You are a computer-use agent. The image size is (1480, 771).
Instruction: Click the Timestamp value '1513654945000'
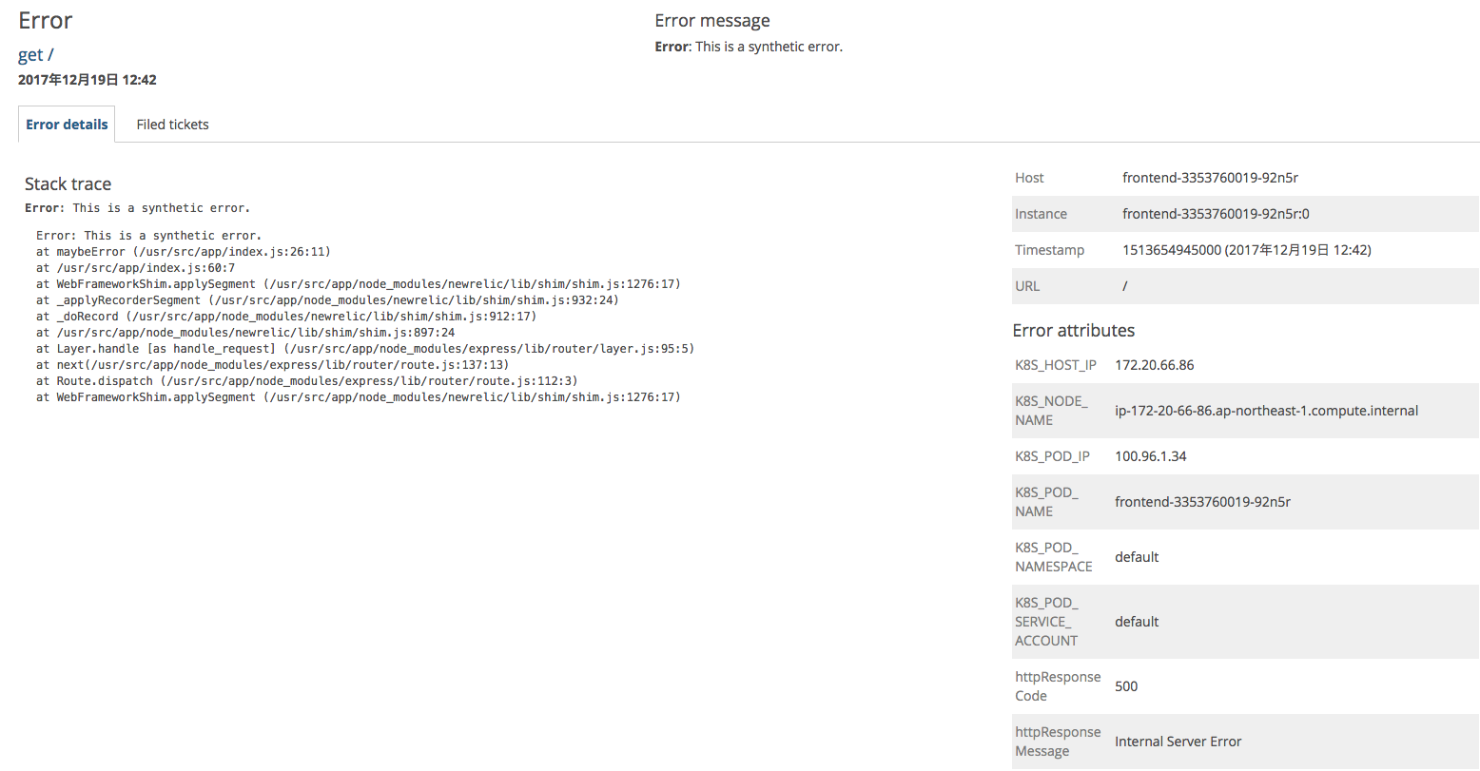coord(1172,250)
